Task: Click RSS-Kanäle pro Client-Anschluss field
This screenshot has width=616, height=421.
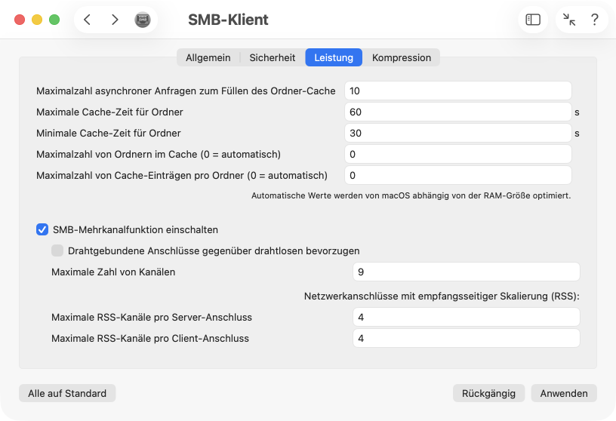Action: coord(467,338)
